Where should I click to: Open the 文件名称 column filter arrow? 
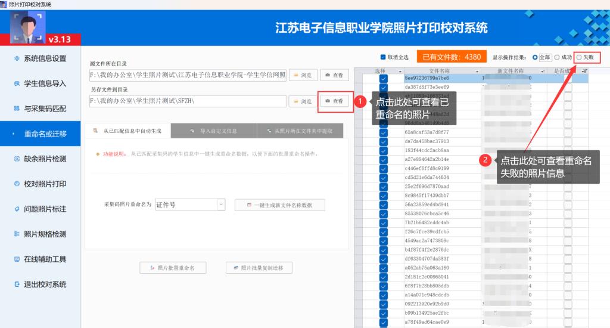[x=477, y=72]
